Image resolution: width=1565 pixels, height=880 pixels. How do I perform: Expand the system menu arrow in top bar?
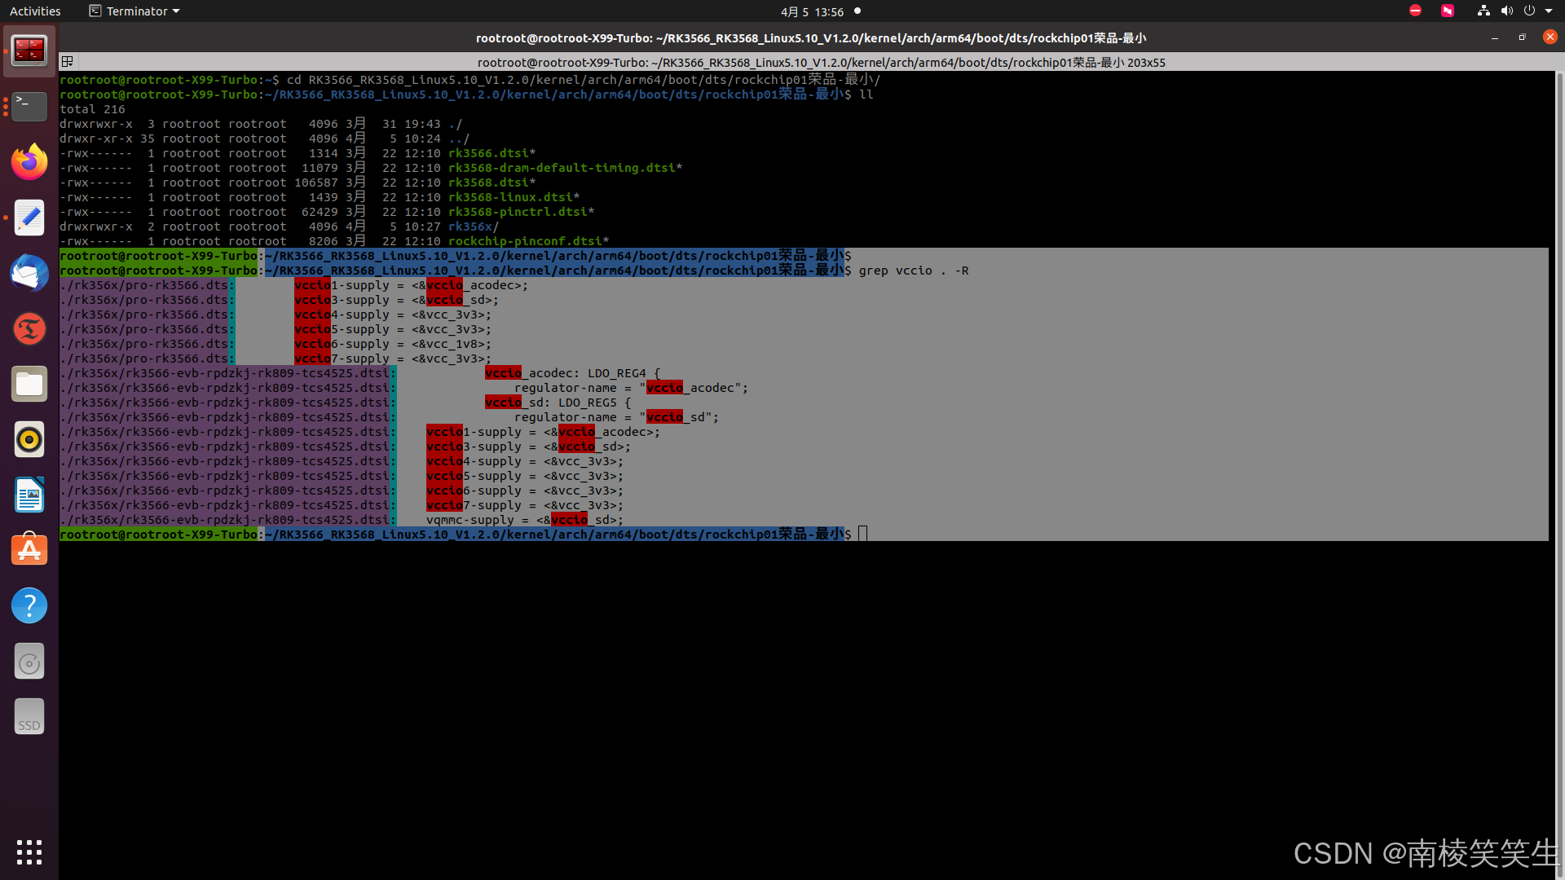(1549, 11)
